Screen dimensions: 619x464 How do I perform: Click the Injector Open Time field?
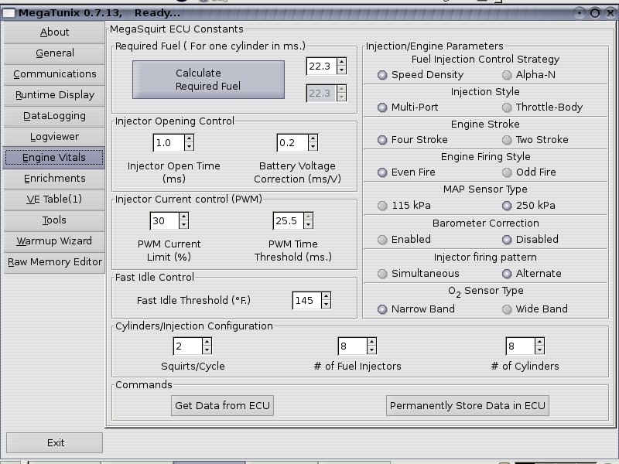coord(169,143)
